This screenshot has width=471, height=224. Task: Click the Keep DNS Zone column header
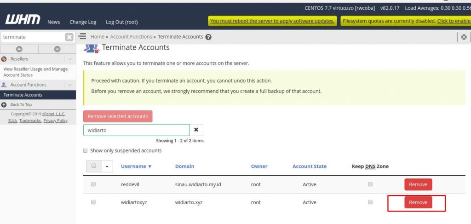coord(370,167)
